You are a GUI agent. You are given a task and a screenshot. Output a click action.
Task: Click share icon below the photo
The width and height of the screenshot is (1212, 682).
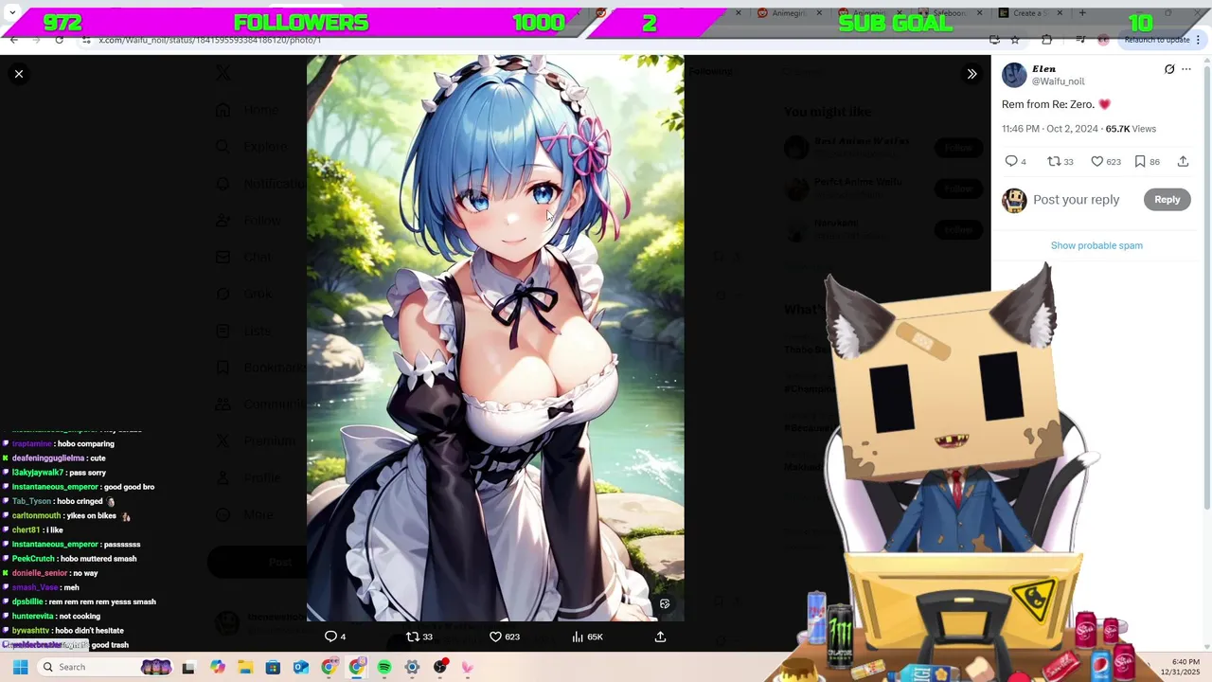point(660,637)
